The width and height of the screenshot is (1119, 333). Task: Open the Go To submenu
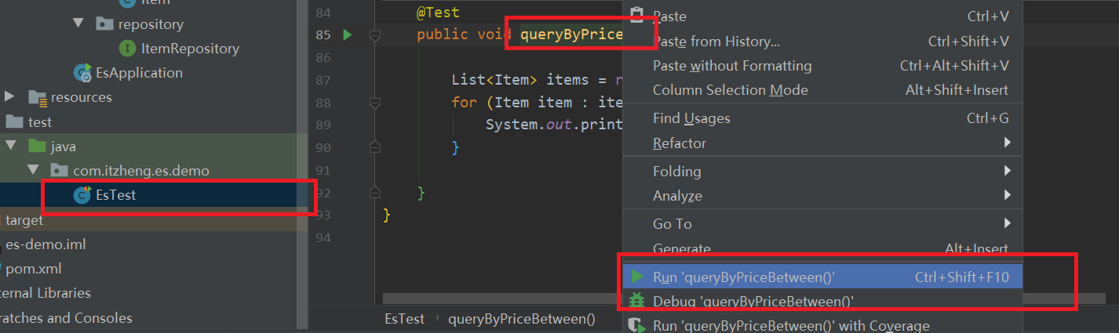[822, 223]
